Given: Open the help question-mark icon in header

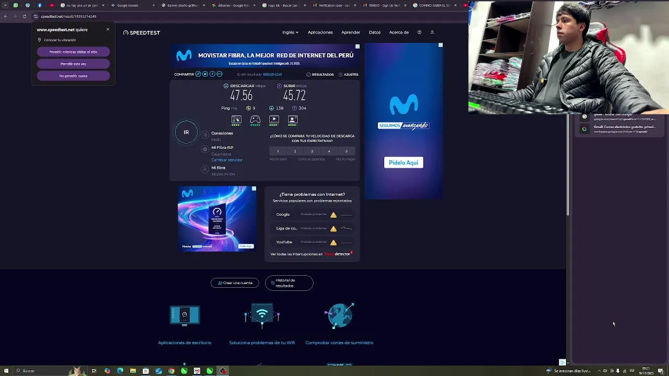Looking at the screenshot, I should click(419, 32).
